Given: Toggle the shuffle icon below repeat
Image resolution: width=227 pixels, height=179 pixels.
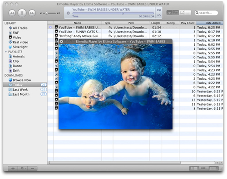Looking at the screenshot, I should (159, 15).
